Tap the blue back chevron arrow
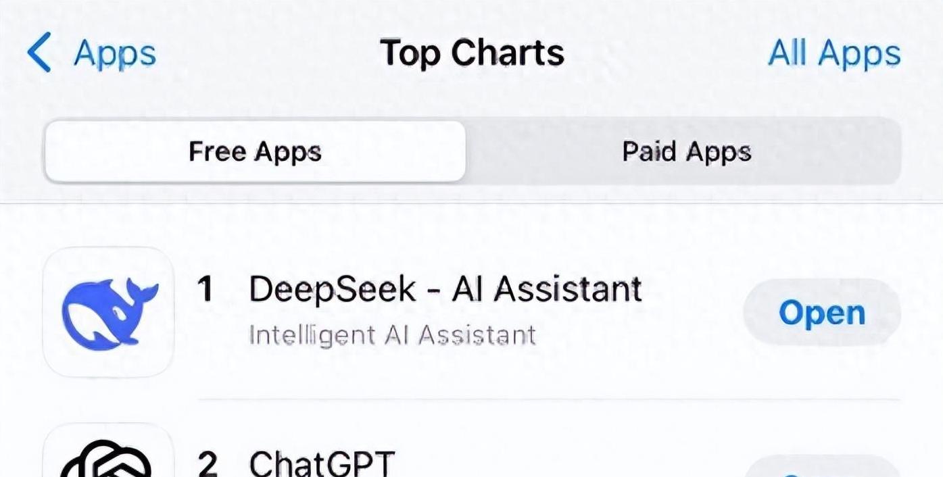Viewport: 943px width, 477px height. tap(39, 53)
